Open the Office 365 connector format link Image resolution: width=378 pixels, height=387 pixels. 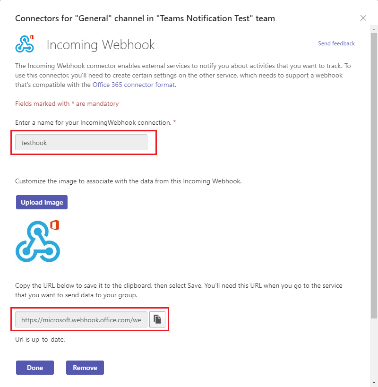[133, 85]
